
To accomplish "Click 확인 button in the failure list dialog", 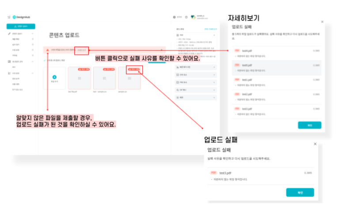I will pyautogui.click(x=310, y=125).
